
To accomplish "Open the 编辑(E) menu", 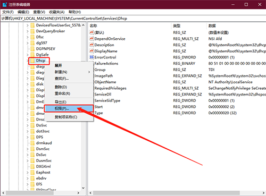I will [x=23, y=12].
